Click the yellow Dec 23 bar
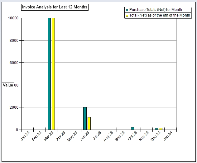 161,129
